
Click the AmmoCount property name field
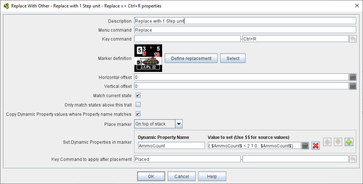[171, 146]
